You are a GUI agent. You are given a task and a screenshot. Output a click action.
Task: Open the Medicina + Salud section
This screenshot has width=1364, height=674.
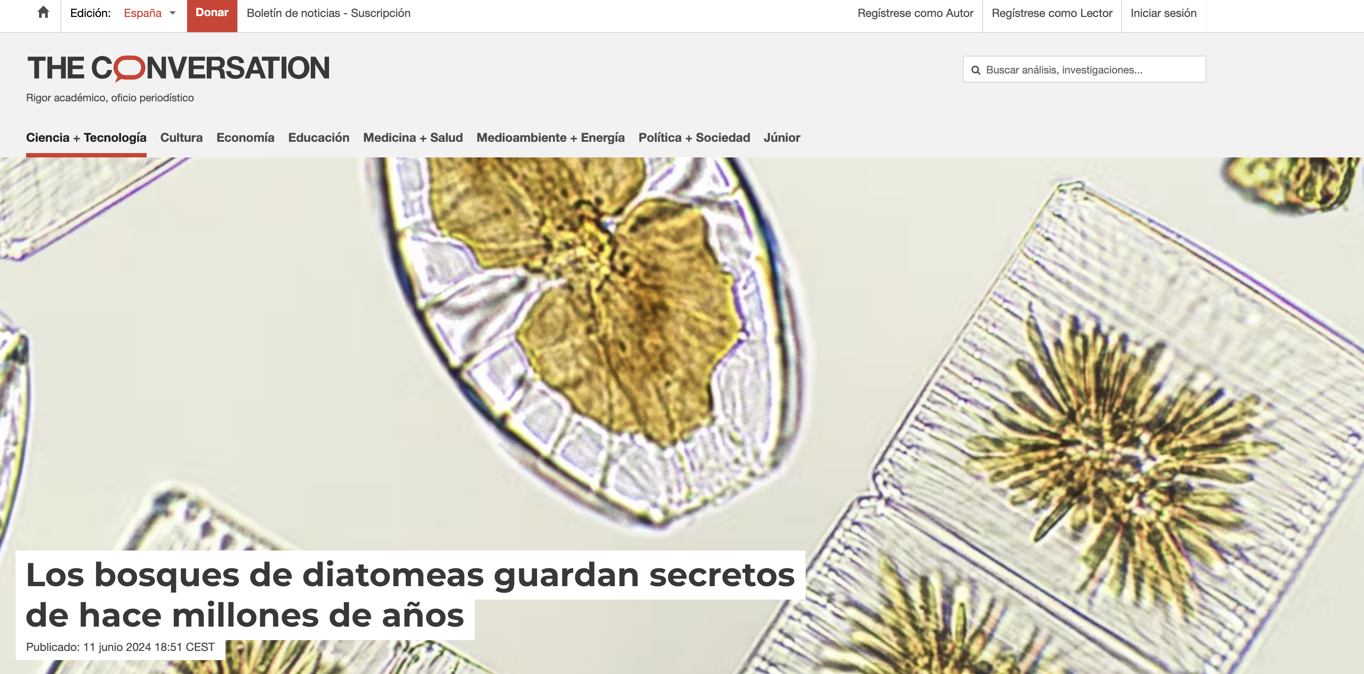click(413, 137)
